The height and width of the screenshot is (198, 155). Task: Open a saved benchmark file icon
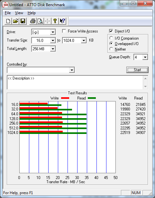point(15,21)
